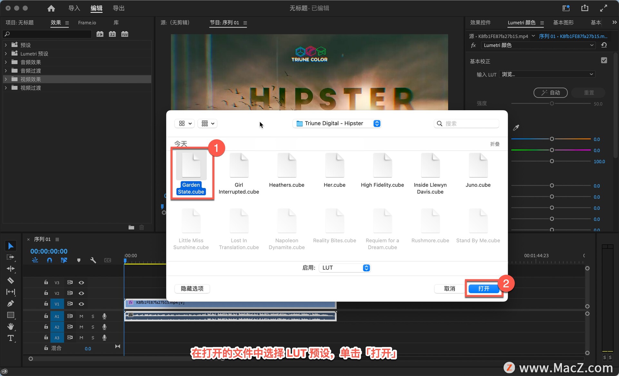Open the 库 panel tab

(x=116, y=23)
